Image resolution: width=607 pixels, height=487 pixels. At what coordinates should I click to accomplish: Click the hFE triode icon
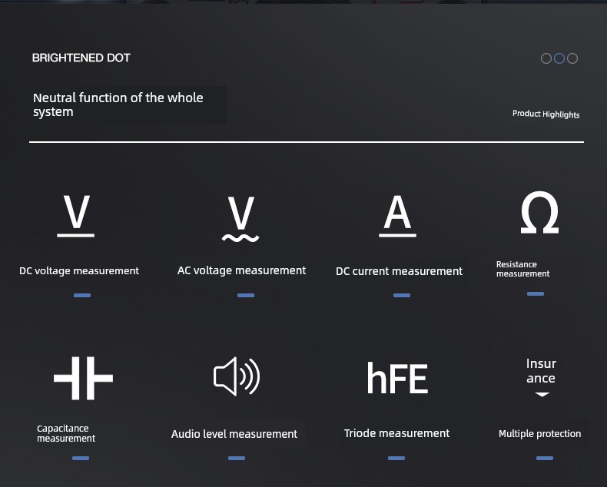pyautogui.click(x=397, y=378)
